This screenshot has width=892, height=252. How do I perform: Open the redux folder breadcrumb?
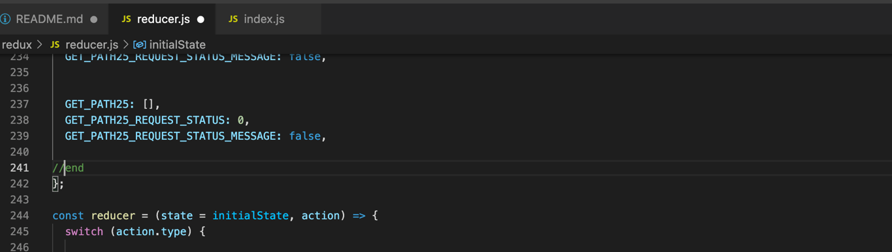pyautogui.click(x=17, y=44)
